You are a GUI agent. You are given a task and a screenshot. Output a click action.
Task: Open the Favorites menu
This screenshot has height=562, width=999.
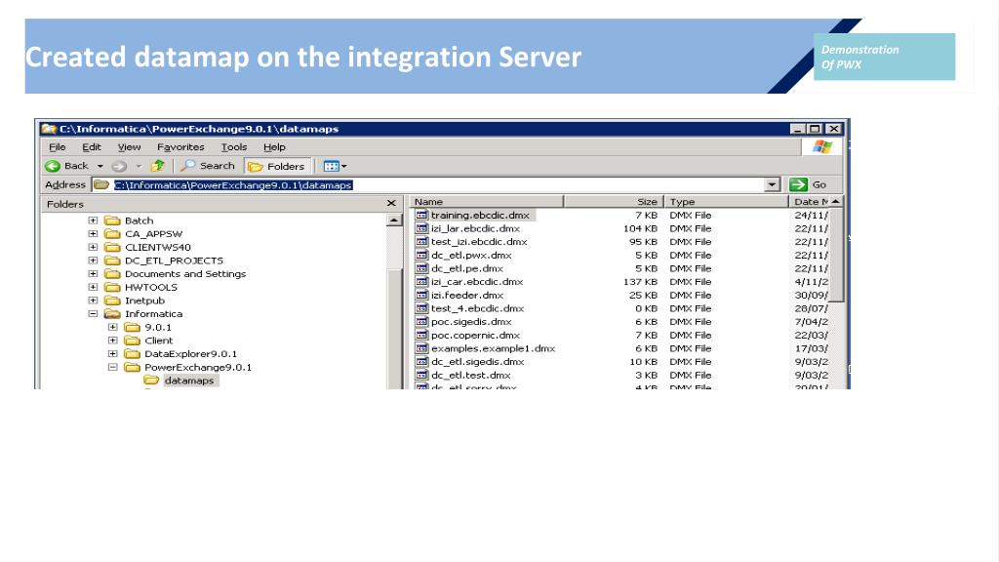tap(180, 147)
